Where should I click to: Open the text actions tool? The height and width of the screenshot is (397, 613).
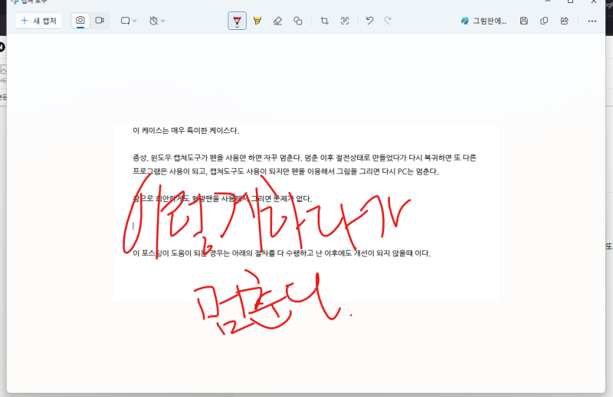click(345, 21)
